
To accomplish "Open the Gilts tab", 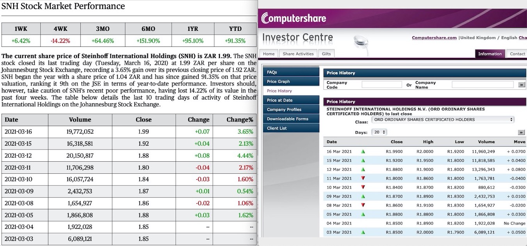I will coord(326,54).
